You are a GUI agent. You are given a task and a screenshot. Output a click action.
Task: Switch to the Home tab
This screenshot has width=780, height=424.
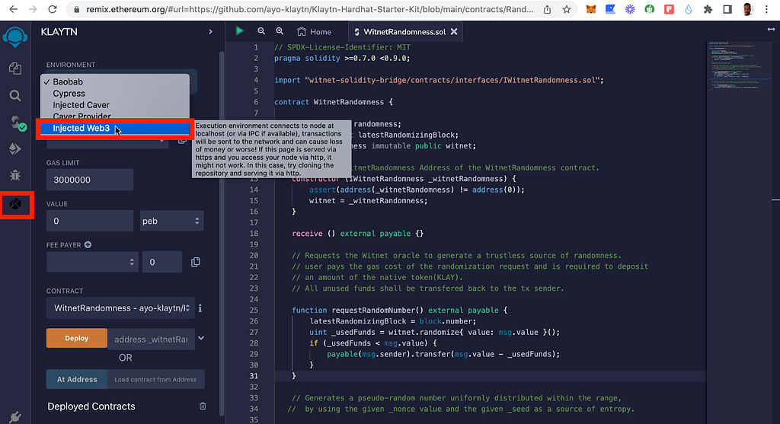click(x=314, y=32)
